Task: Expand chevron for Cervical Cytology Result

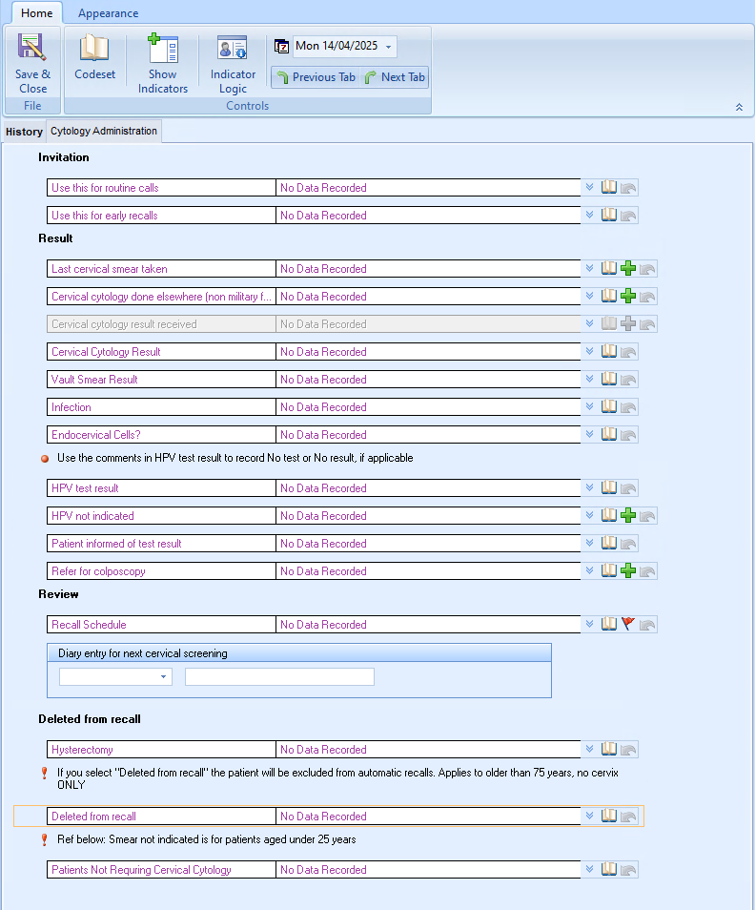Action: pyautogui.click(x=590, y=352)
